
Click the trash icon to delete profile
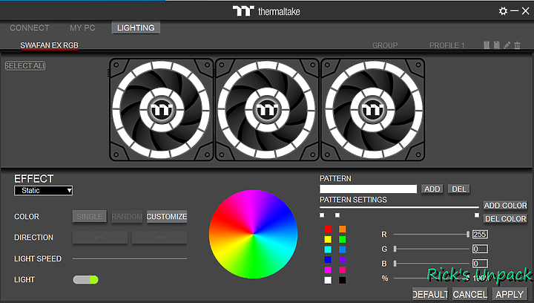click(x=518, y=45)
